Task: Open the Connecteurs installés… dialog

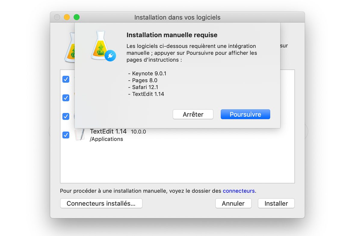Action: 101,203
